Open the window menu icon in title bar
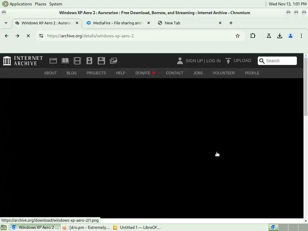 click(4, 13)
